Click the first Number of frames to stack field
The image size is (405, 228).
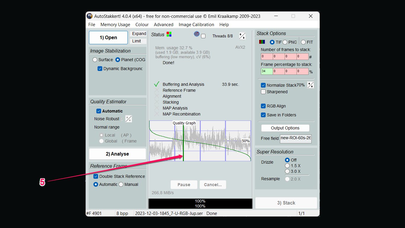267,56
